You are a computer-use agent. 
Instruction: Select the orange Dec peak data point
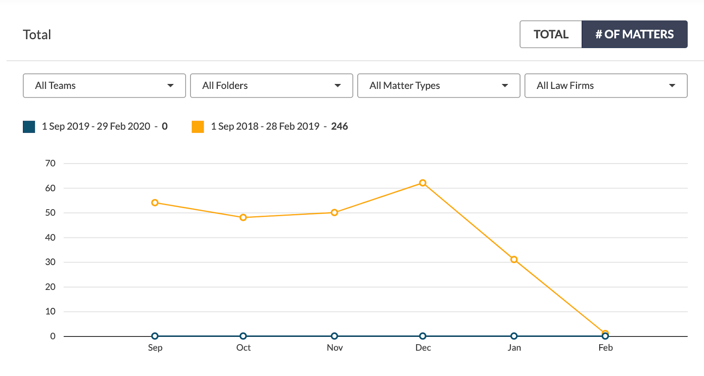(423, 183)
